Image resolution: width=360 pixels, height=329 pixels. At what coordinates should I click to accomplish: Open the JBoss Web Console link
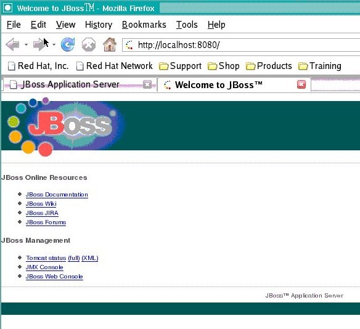click(x=54, y=277)
